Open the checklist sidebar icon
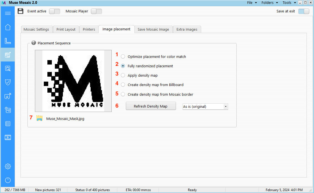This screenshot has height=193, width=314. pos(8,124)
